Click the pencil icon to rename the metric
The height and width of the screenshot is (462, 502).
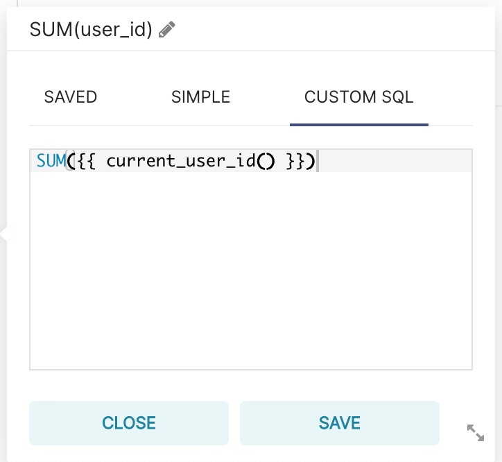167,30
